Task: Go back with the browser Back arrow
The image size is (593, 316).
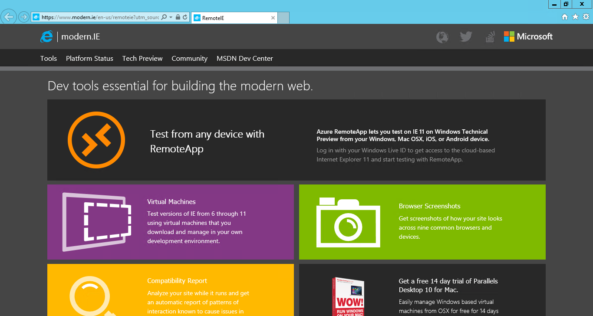Action: [x=9, y=17]
